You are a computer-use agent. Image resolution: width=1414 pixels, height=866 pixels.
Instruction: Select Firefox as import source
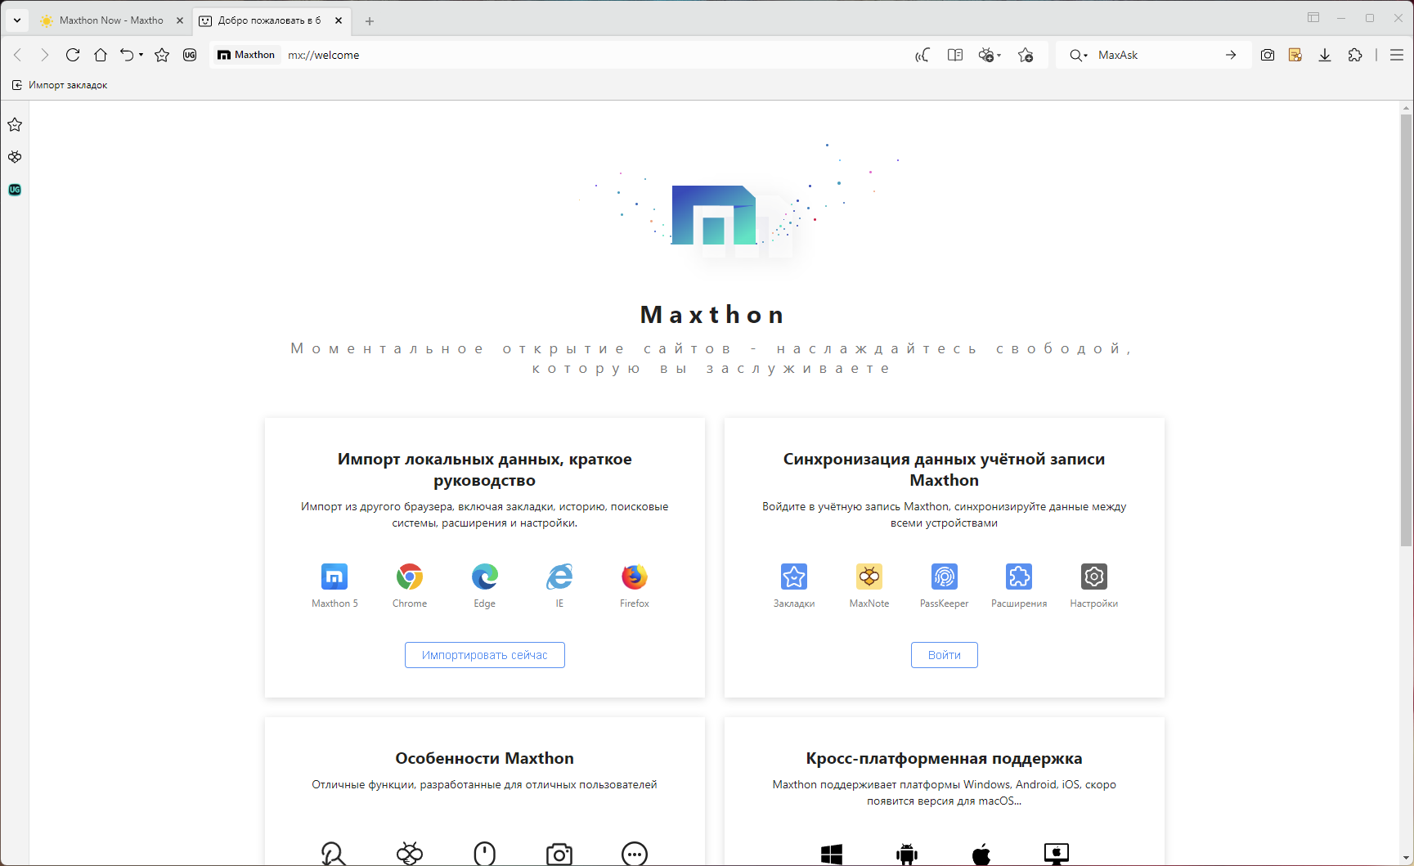click(635, 577)
